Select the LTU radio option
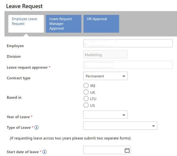Viewport: 177px width, 156px height. point(86,99)
